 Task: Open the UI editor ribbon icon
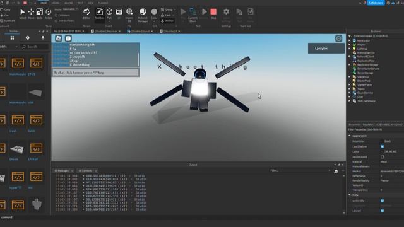(119, 12)
